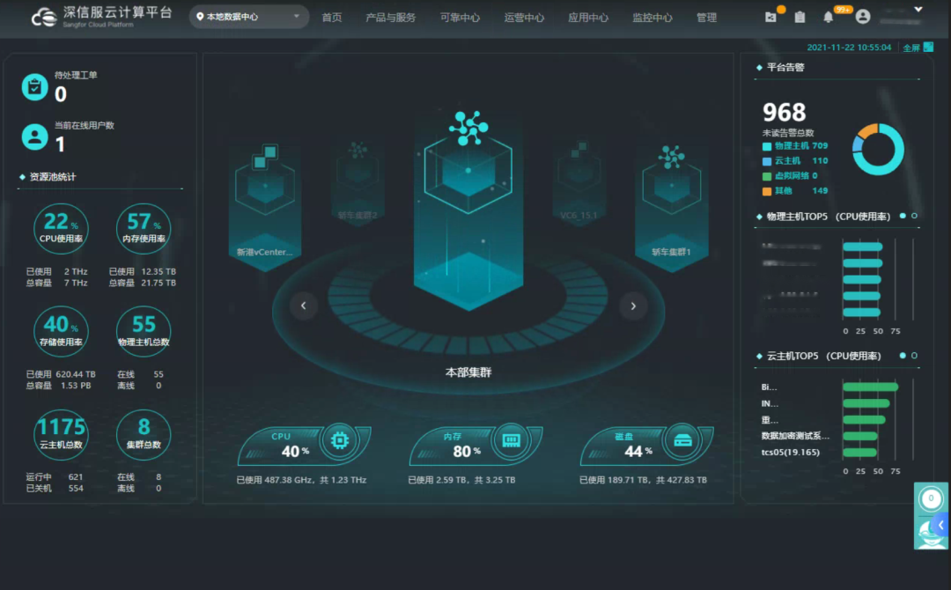Show previous cluster with left carousel arrow
This screenshot has width=951, height=590.
click(304, 306)
